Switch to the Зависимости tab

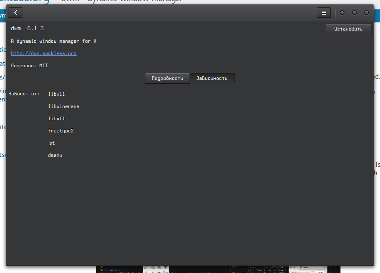[x=212, y=78]
